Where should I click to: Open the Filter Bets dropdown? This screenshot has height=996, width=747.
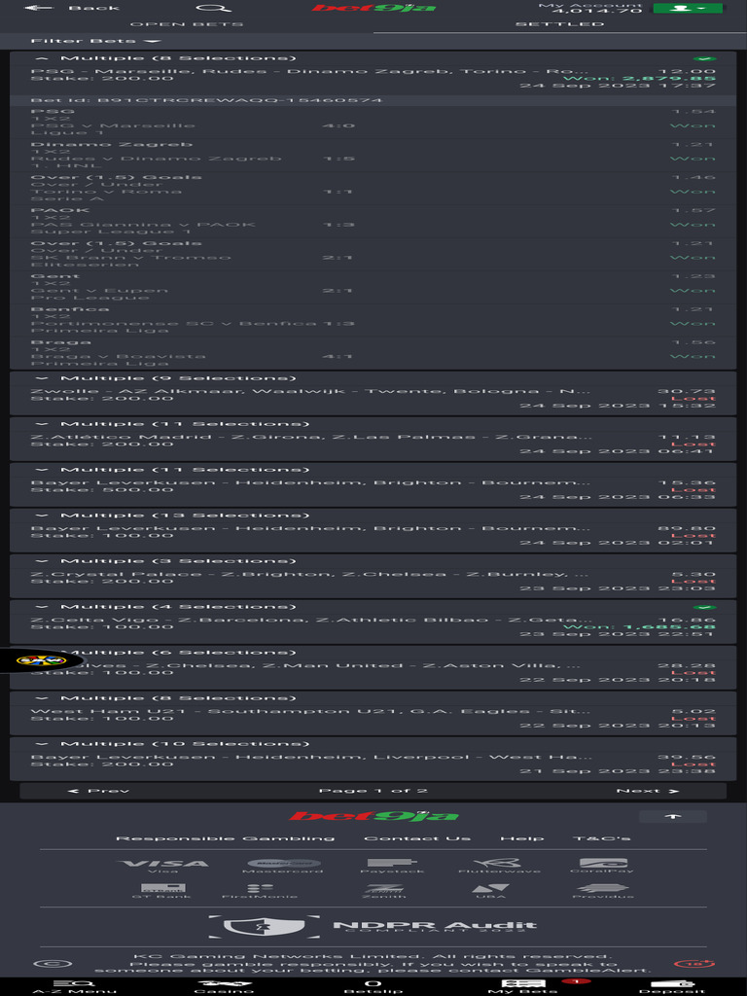tap(95, 41)
